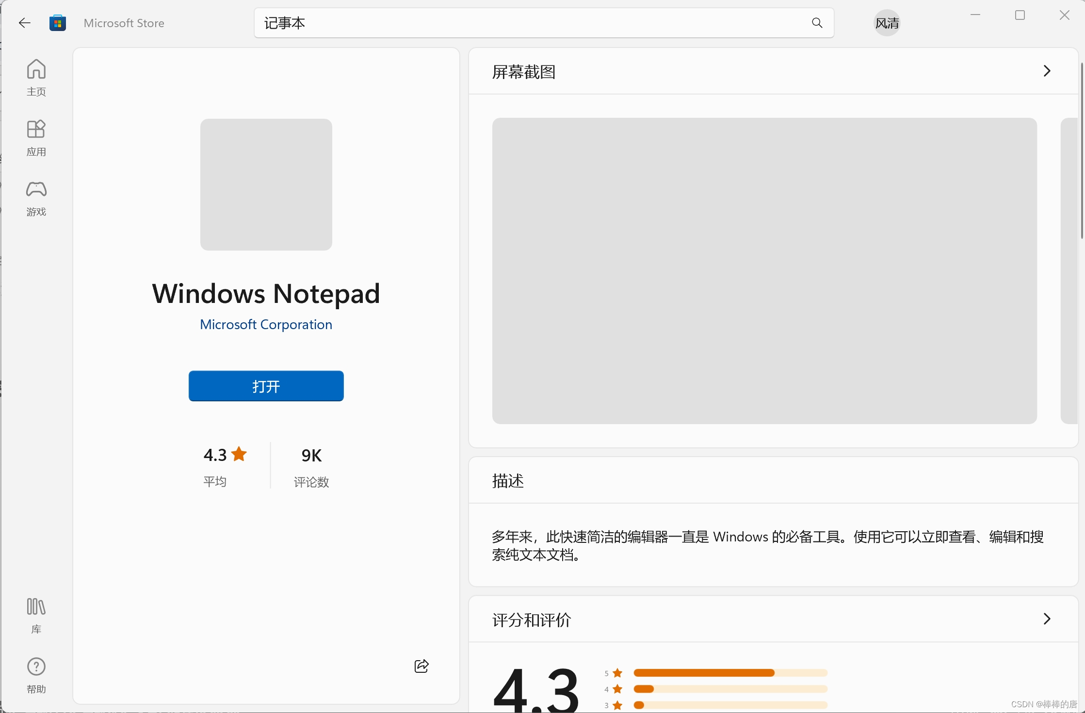
Task: Click the search magnifier icon
Action: click(x=817, y=23)
